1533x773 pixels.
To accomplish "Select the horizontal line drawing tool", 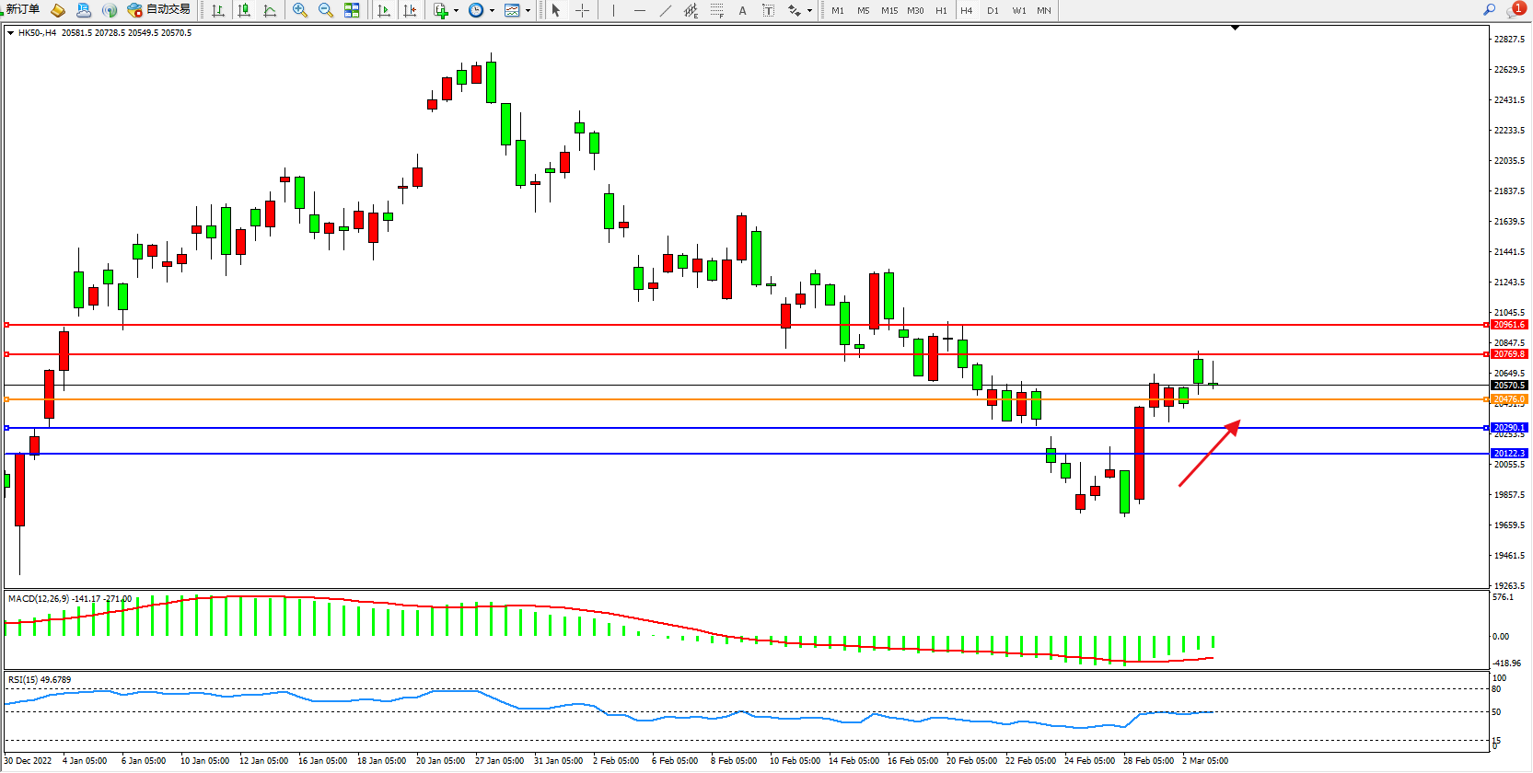I will (x=639, y=10).
